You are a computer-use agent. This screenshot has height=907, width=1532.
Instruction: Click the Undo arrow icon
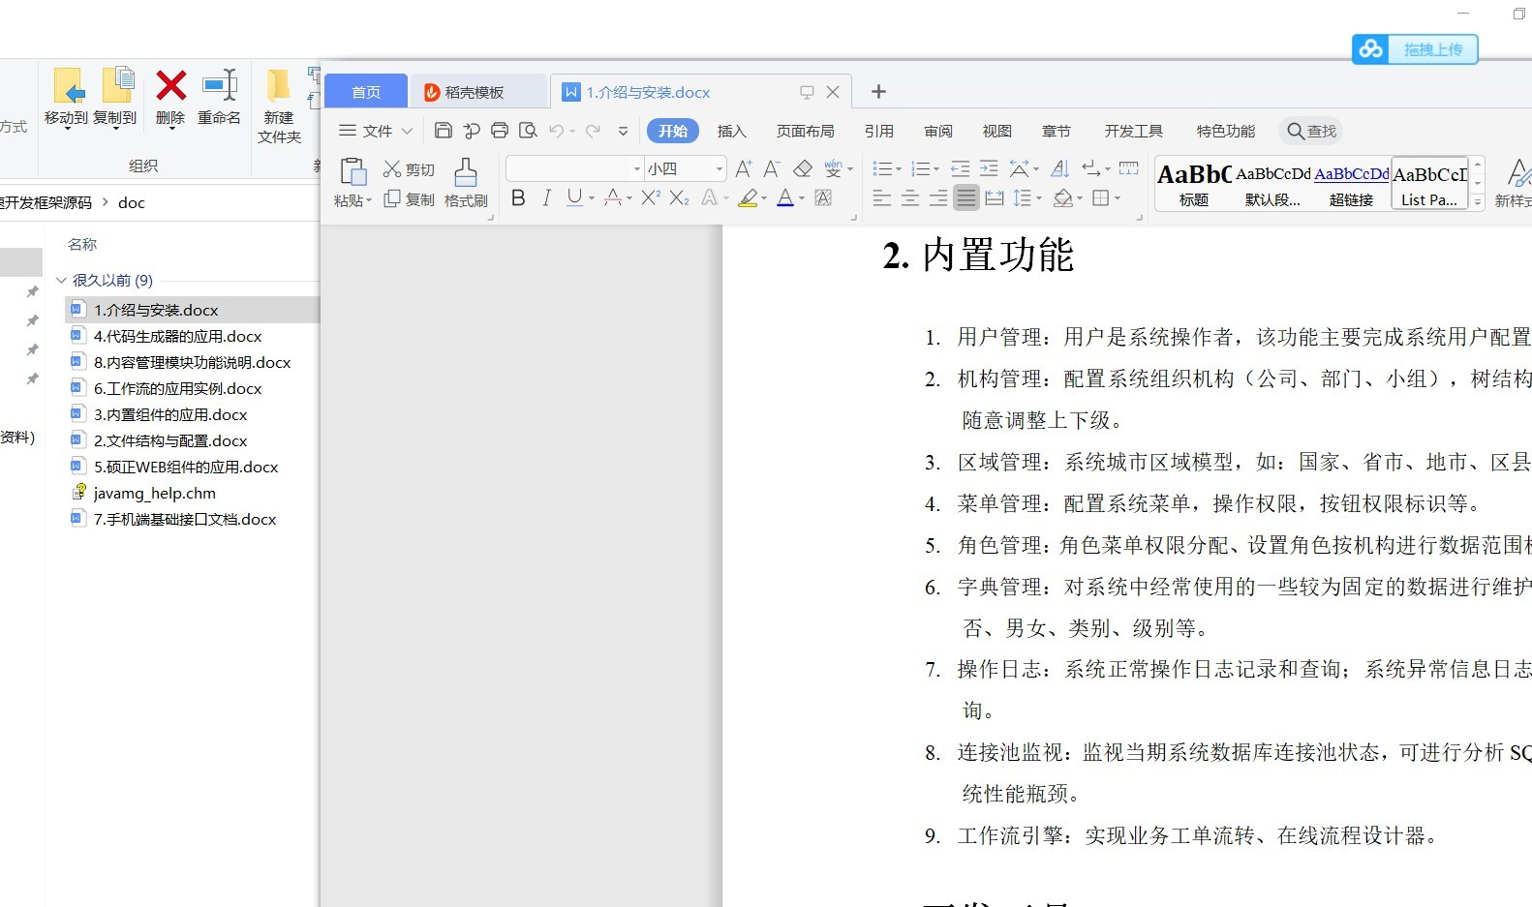pyautogui.click(x=556, y=131)
